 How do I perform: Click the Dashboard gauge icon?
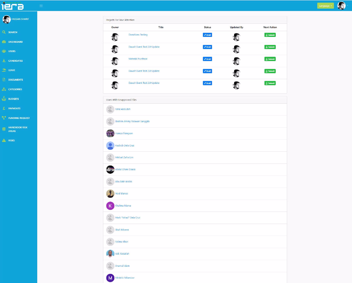[4, 42]
